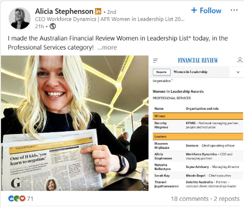244x208 pixels.
Task: Open Alicia Stephenson's name link
Action: coord(64,11)
